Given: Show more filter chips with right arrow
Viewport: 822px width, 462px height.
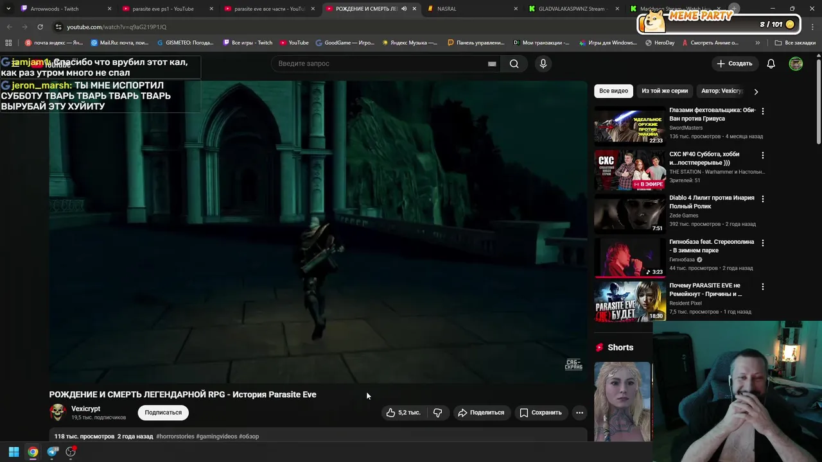Looking at the screenshot, I should click(x=756, y=91).
